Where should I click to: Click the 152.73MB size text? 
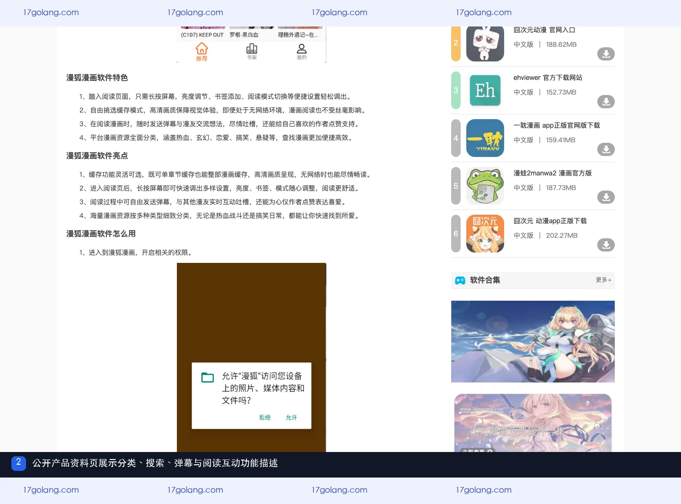tap(561, 92)
